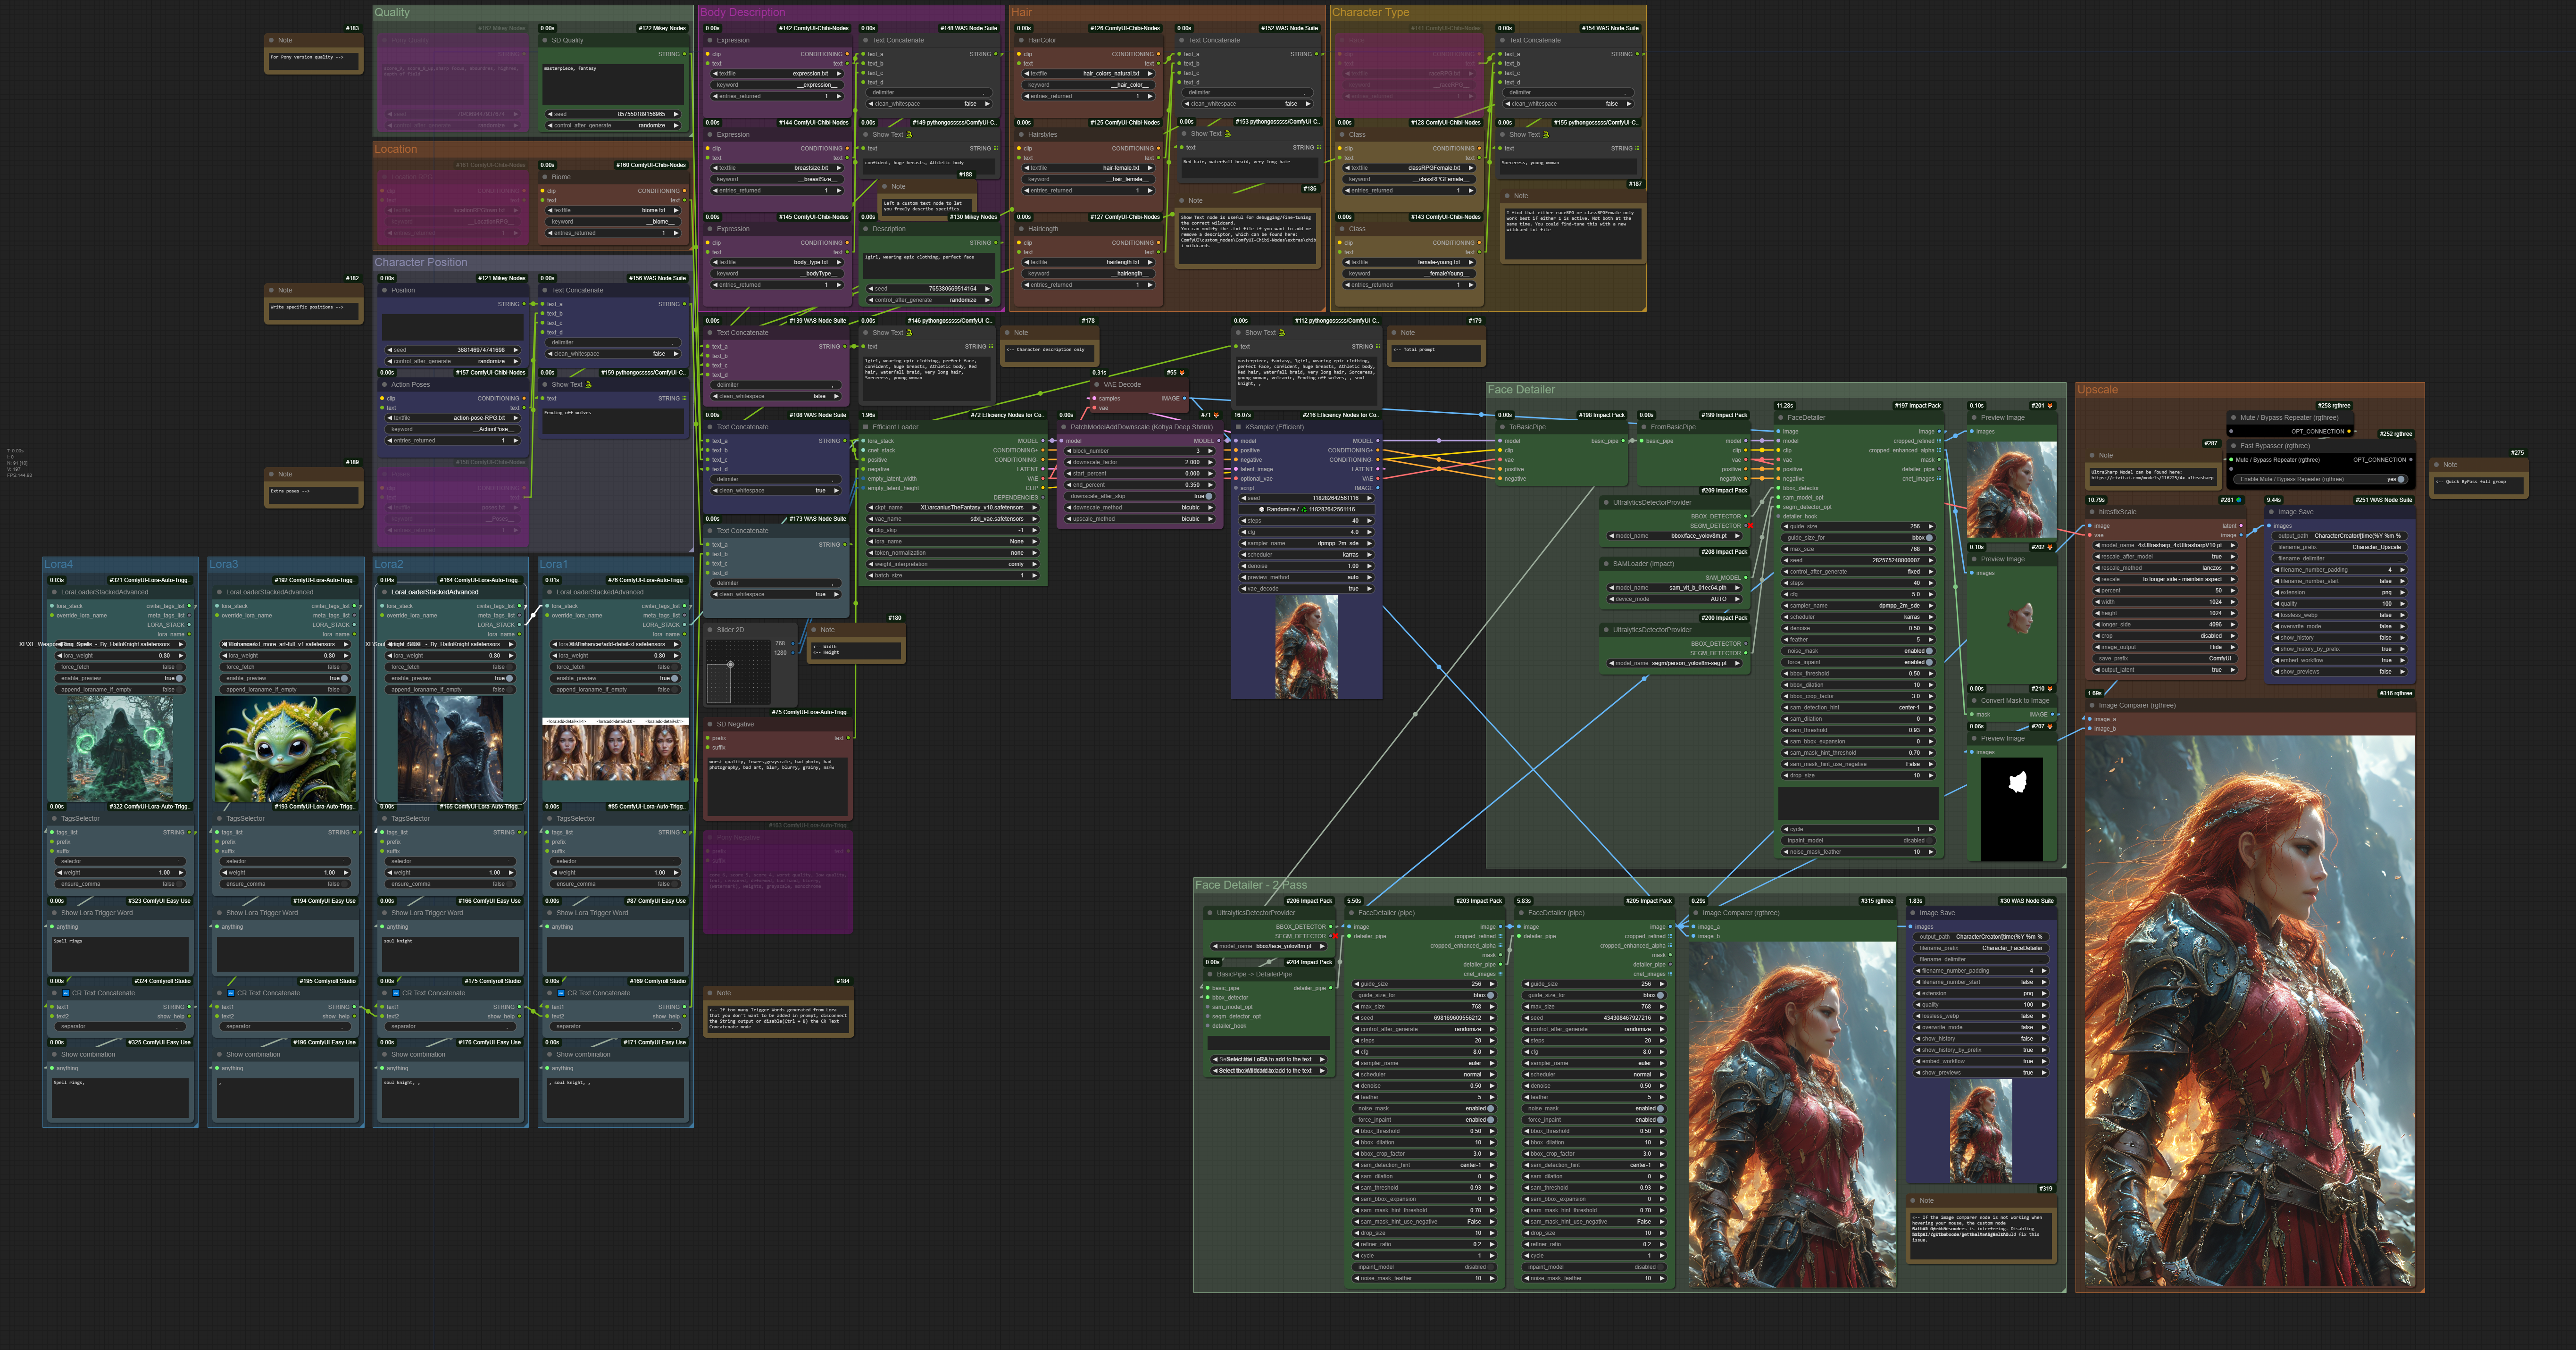
Task: Toggle downscale_after_skip in PatchModelAddDownscale node
Action: point(1208,496)
